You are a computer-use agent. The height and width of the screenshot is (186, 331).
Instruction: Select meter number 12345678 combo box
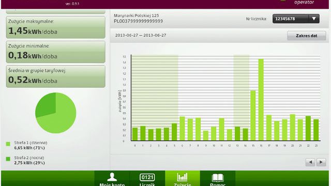click(x=296, y=19)
